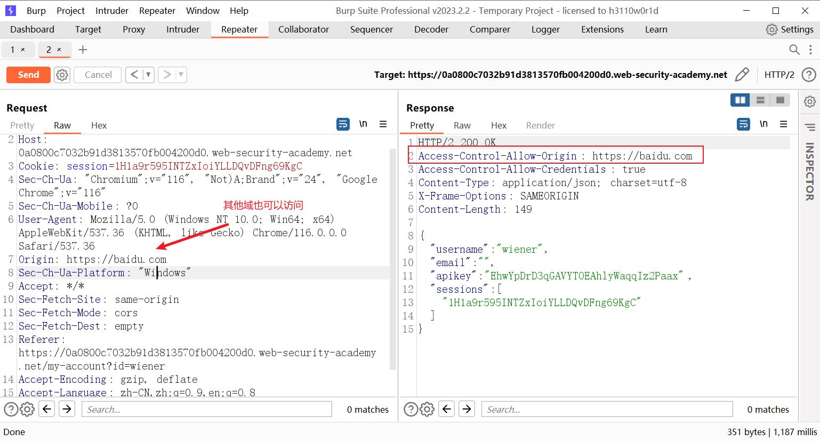Toggle request message line wrapping

point(343,124)
